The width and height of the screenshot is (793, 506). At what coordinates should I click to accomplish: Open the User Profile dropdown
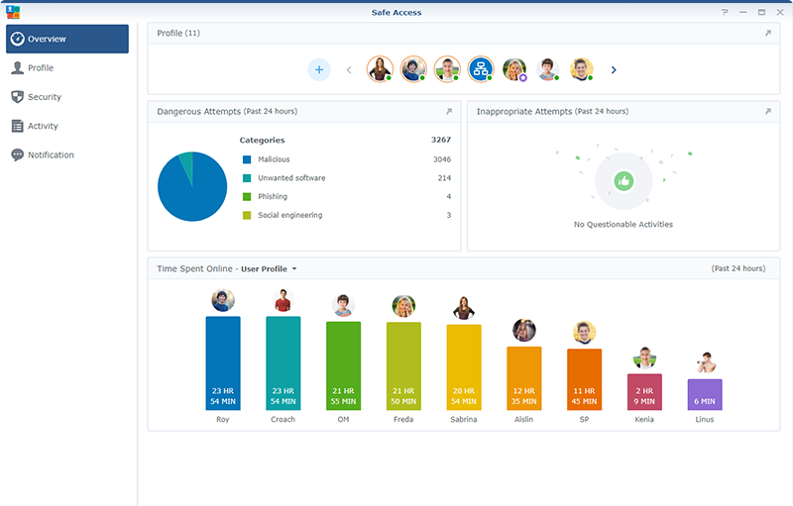tap(269, 269)
